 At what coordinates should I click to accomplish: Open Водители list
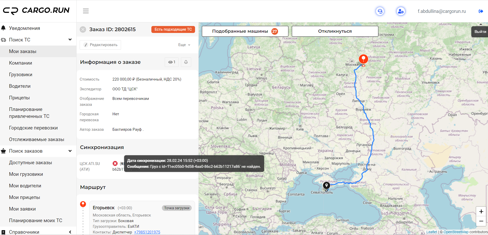click(x=20, y=86)
